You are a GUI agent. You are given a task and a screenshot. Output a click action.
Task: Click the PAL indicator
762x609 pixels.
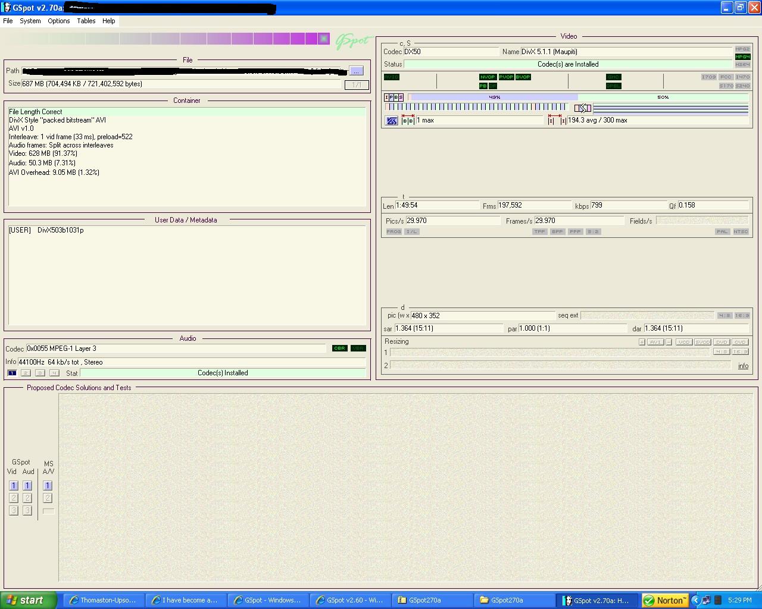(722, 232)
